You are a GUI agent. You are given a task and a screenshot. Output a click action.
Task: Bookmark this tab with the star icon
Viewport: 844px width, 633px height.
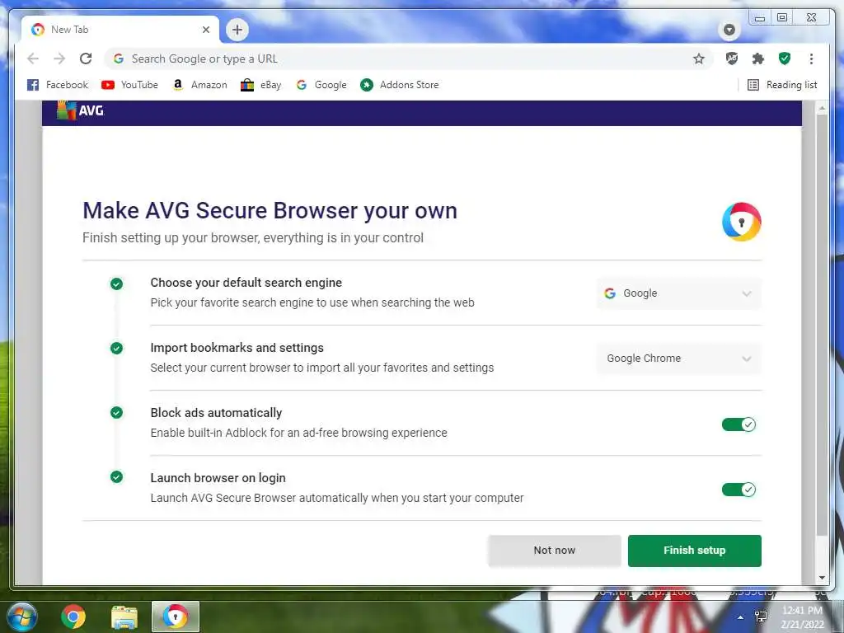tap(699, 59)
